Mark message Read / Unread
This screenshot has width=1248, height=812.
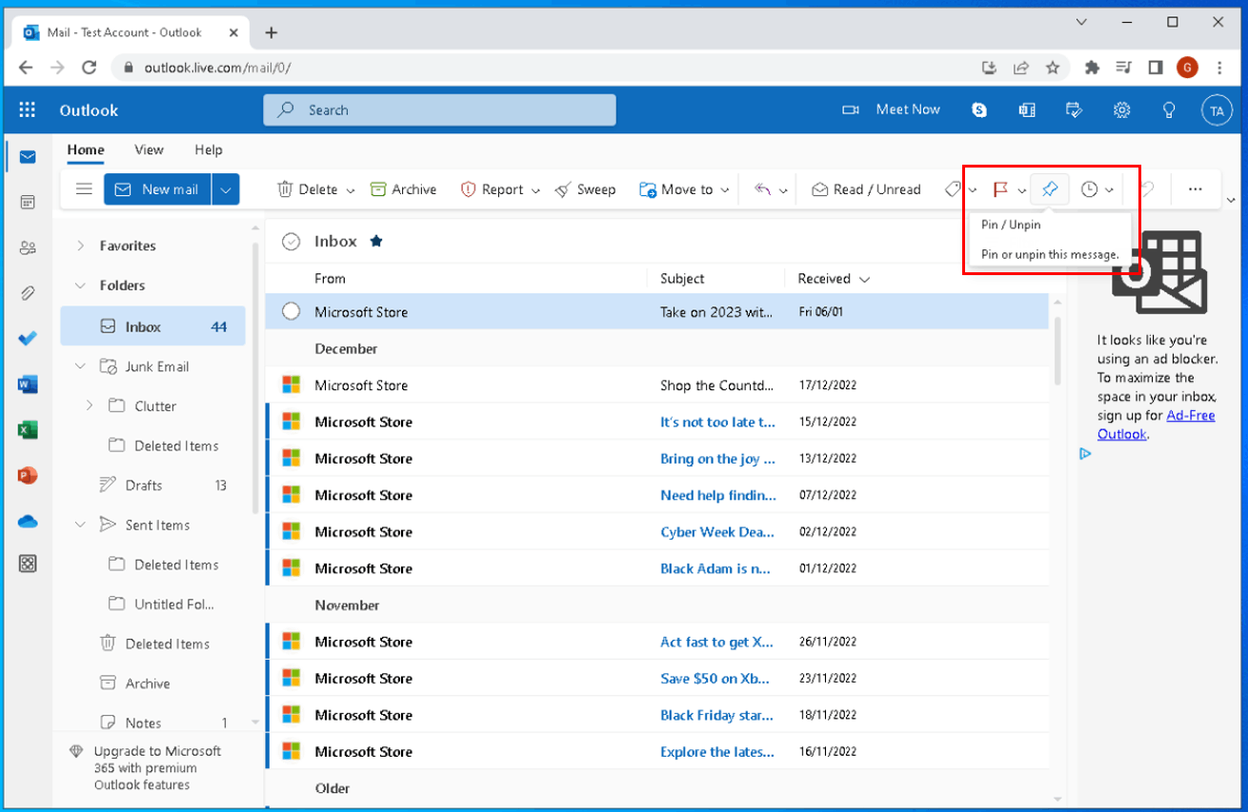(x=866, y=189)
